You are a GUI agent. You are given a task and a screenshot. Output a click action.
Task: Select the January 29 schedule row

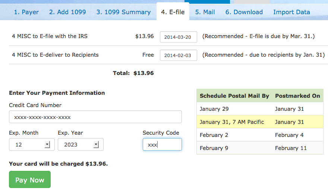click(x=260, y=109)
